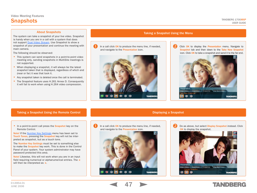Click highlighted Take New Snapshot icon in Menu step 2
This screenshot has height=193, width=257.
point(182,96)
